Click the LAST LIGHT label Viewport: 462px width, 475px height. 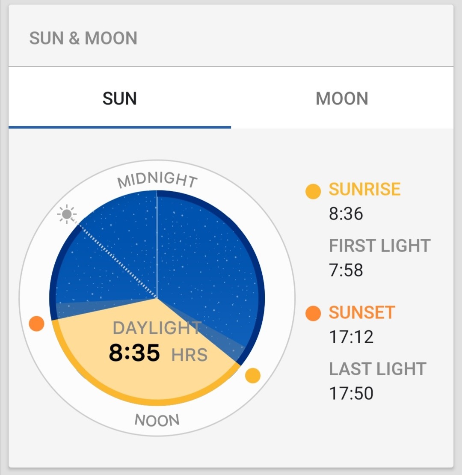pos(378,369)
